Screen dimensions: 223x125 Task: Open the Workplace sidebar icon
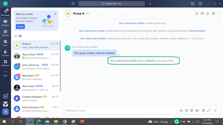6,63
